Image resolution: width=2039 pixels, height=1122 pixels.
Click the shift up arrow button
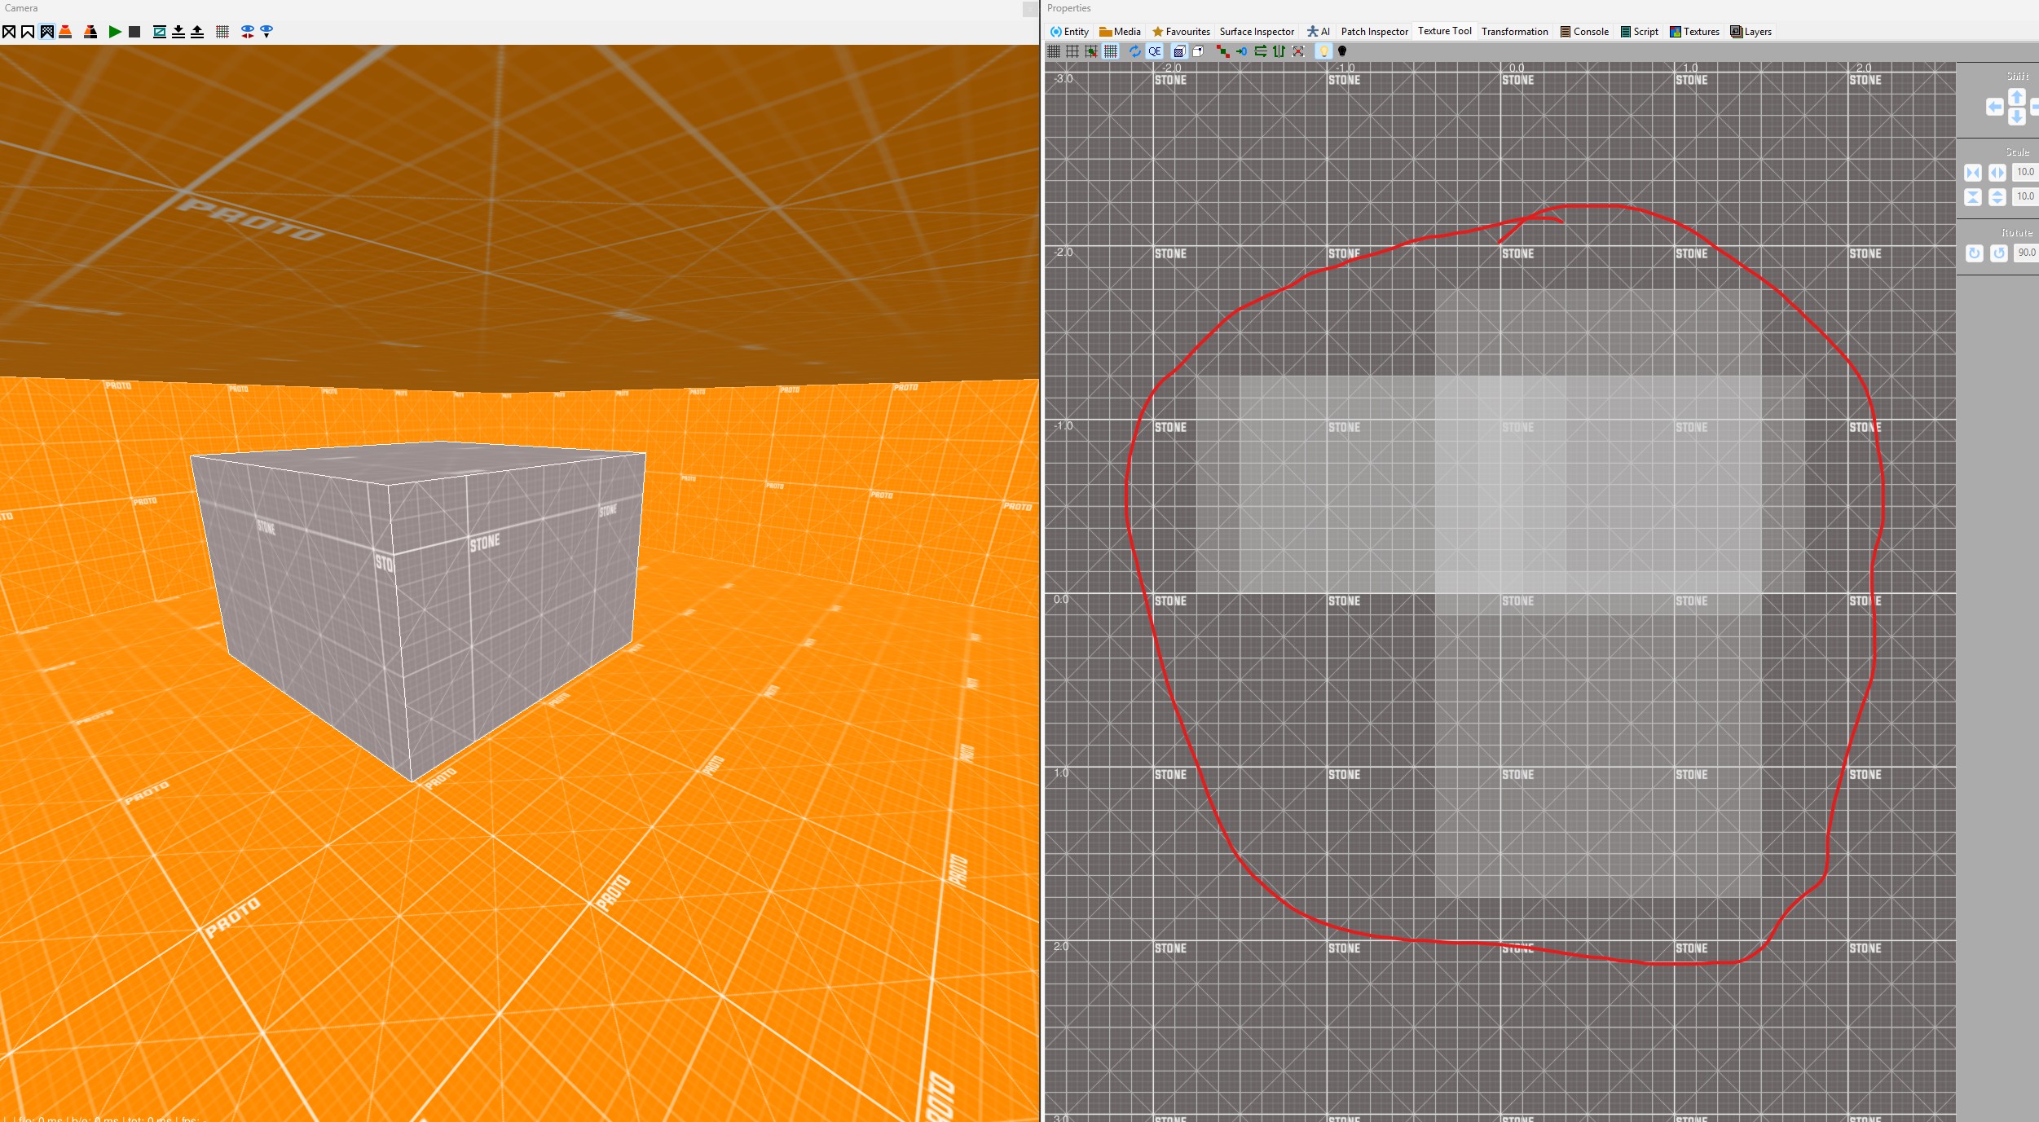pos(2016,97)
